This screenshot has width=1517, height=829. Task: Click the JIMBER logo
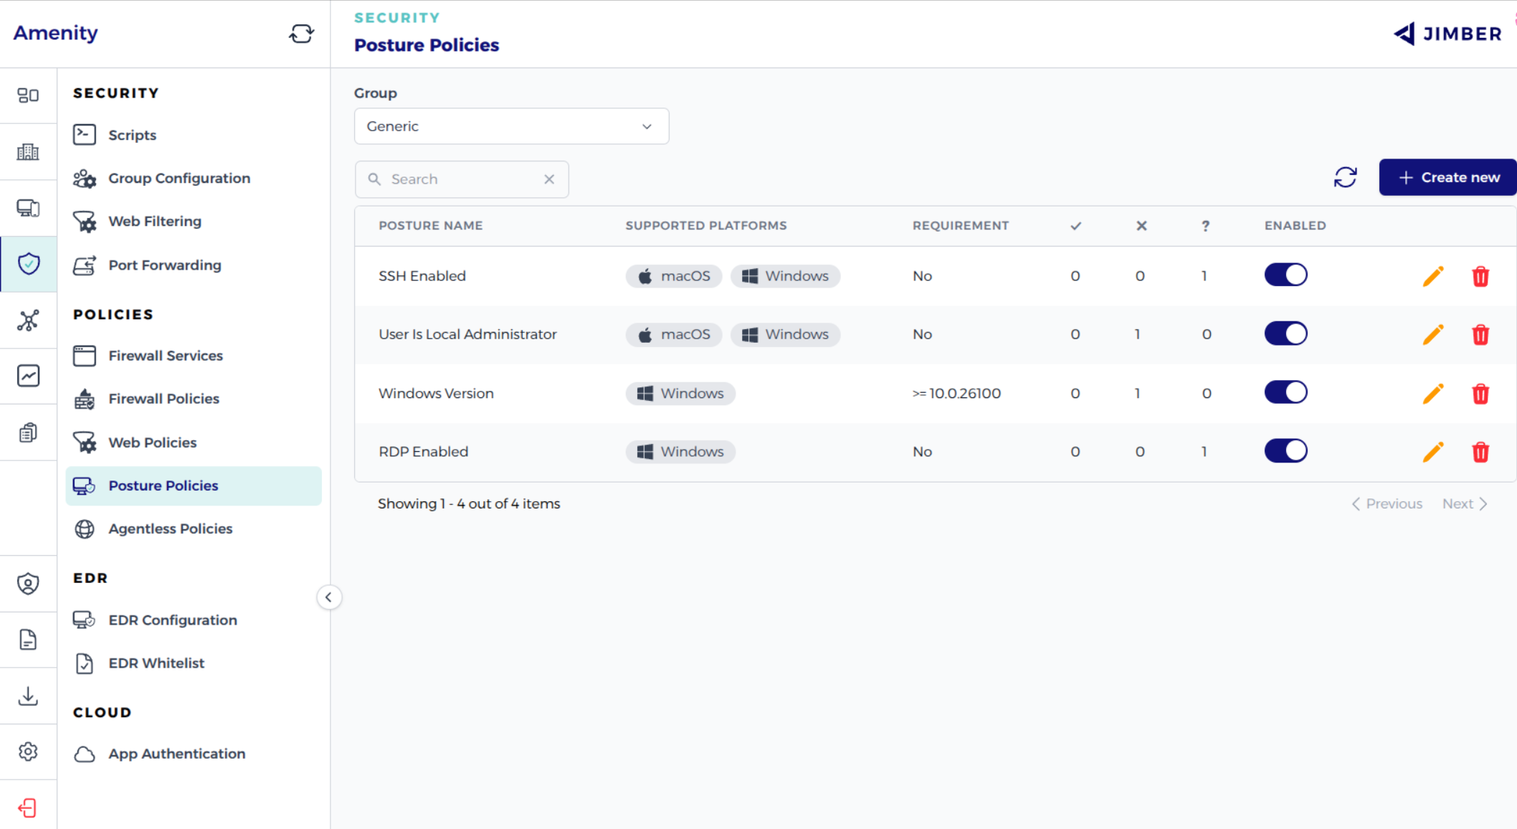tap(1447, 34)
